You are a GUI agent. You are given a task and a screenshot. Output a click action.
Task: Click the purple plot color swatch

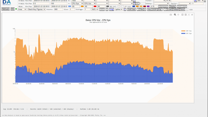(x=148, y=6)
